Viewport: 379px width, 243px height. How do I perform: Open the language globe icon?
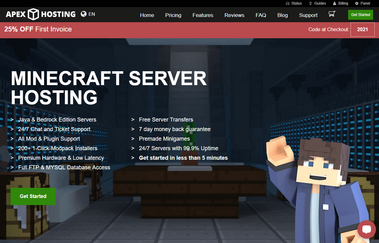83,14
